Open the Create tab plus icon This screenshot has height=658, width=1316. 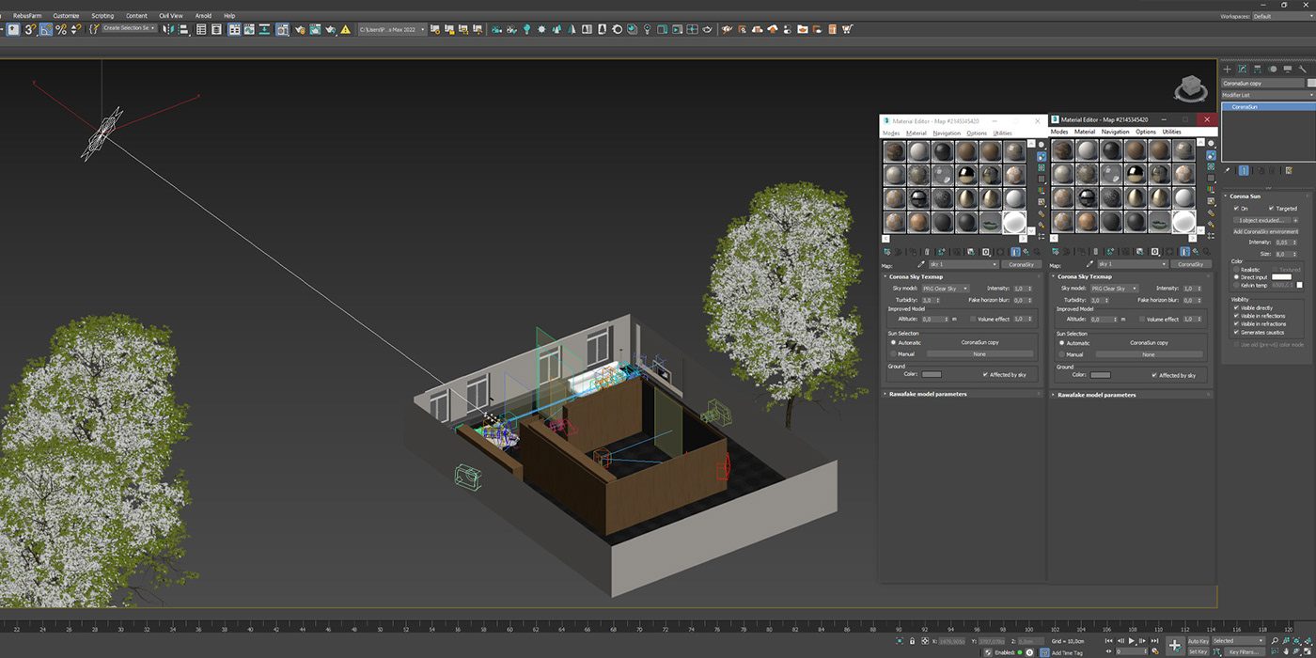point(1227,69)
